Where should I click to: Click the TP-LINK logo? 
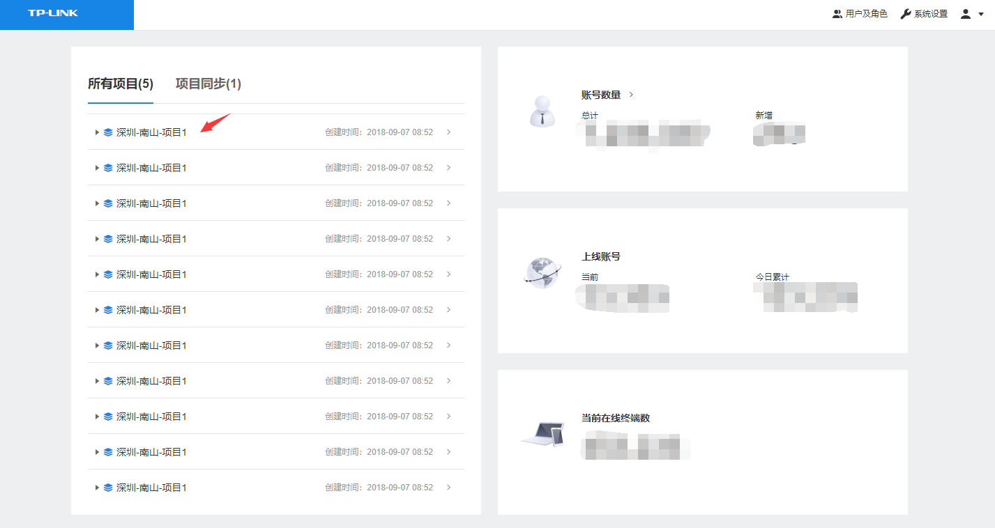coord(53,13)
